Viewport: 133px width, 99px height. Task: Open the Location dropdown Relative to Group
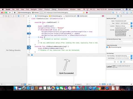(x=124, y=26)
